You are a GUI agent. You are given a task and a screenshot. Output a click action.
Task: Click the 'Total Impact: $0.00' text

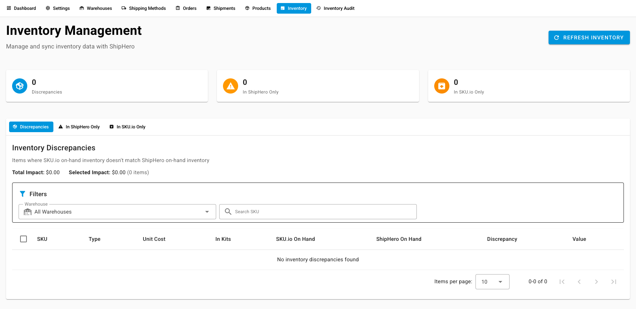(x=36, y=172)
